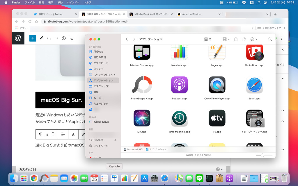Open App Store from the Dock

(x=144, y=178)
